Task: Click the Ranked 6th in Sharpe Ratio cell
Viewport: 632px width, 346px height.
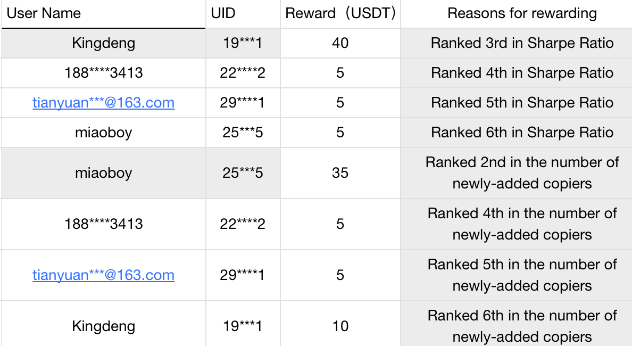Action: point(522,133)
